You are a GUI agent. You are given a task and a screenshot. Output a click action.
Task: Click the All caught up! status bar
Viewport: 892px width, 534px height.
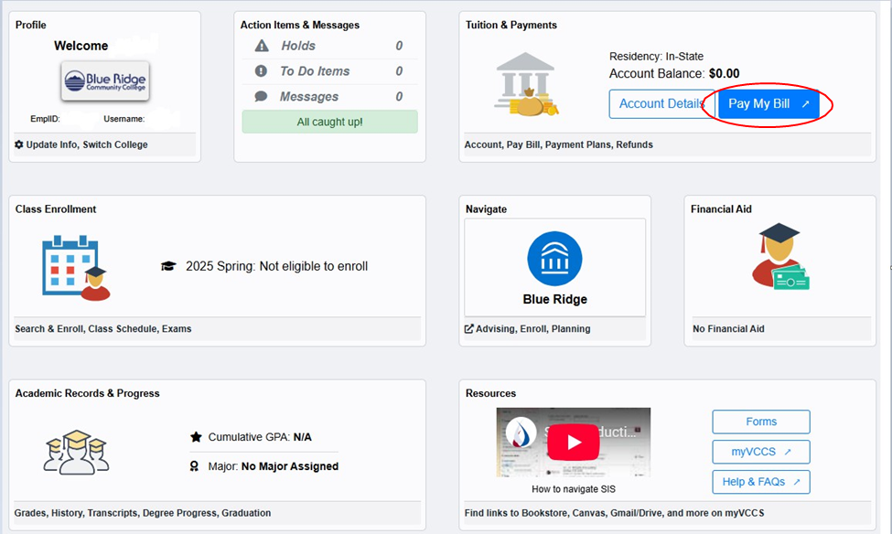pos(329,122)
